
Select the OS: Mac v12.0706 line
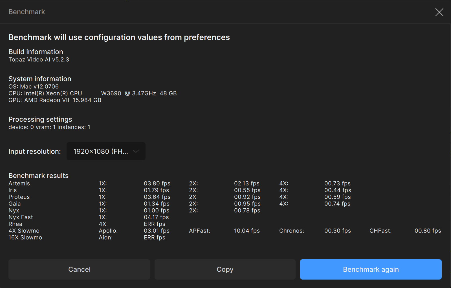tap(34, 87)
